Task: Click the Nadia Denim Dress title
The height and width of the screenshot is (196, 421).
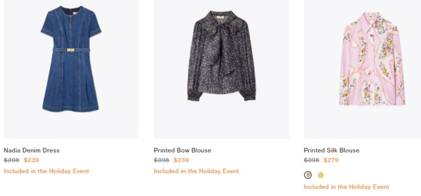Action: (32, 150)
